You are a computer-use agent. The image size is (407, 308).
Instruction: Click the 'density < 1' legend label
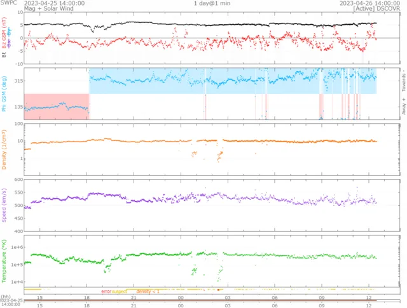click(x=148, y=291)
